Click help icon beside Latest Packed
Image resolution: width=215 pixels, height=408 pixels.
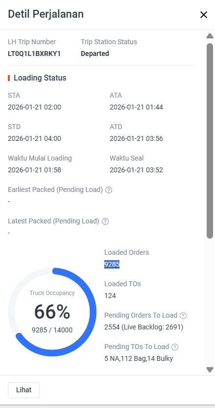[x=105, y=221]
